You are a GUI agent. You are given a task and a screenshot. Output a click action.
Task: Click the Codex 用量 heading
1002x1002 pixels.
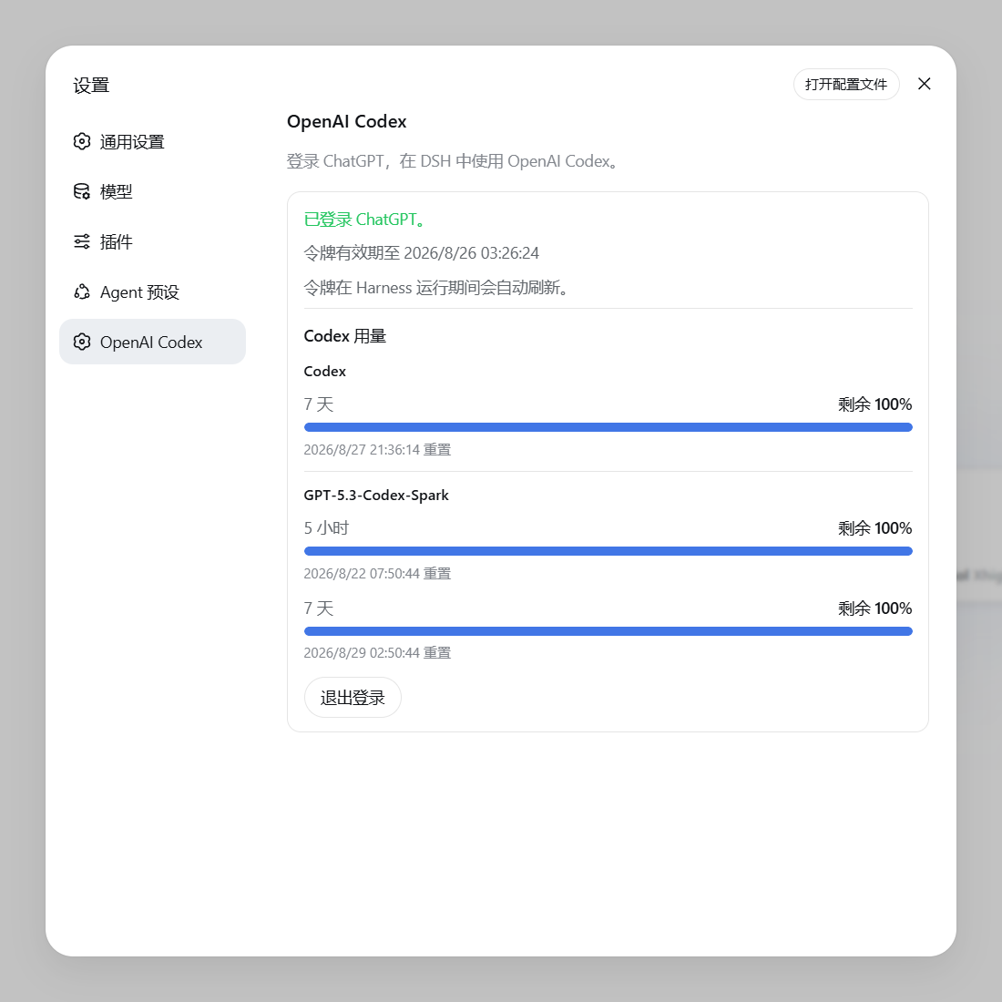(x=345, y=336)
